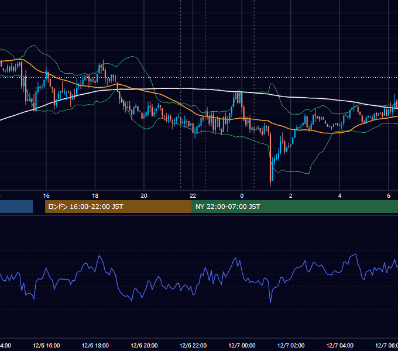Click the hour label 6 under the chart
398x351 pixels.
pyautogui.click(x=389, y=196)
